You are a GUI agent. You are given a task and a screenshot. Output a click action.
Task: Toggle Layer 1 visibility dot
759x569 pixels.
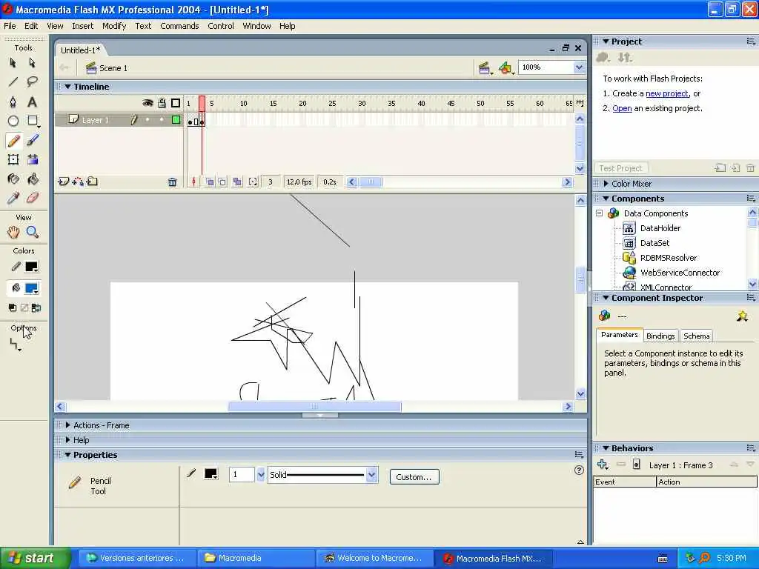(x=148, y=119)
